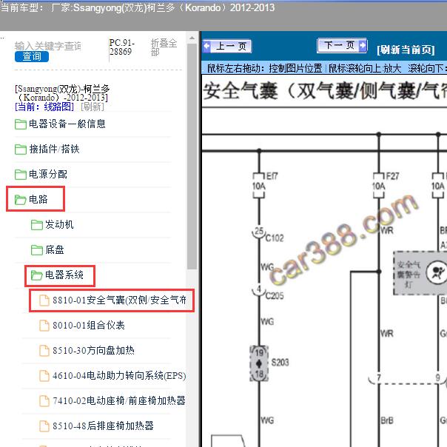Click the page icon beside 7410-02电动座椅
This screenshot has height=447, width=447.
coord(44,400)
